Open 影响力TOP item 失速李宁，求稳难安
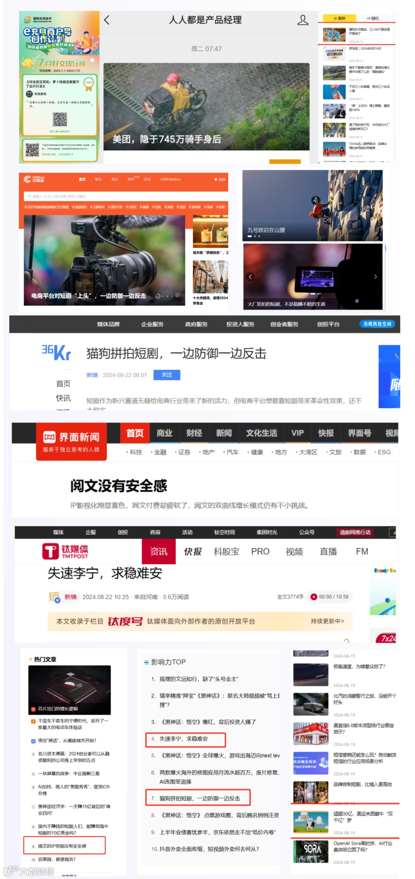The height and width of the screenshot is (879, 415). click(x=184, y=739)
